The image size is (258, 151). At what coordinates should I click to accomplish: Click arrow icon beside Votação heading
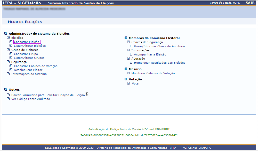[126, 79]
